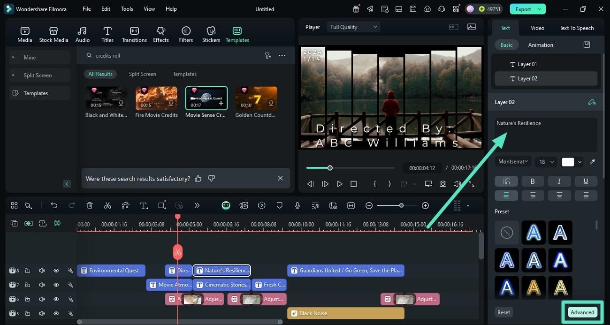Mute track 8 speaker icon
The image size is (610, 325).
coord(42,271)
